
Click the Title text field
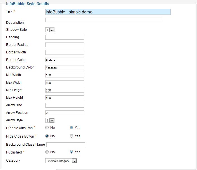pyautogui.click(x=108, y=12)
